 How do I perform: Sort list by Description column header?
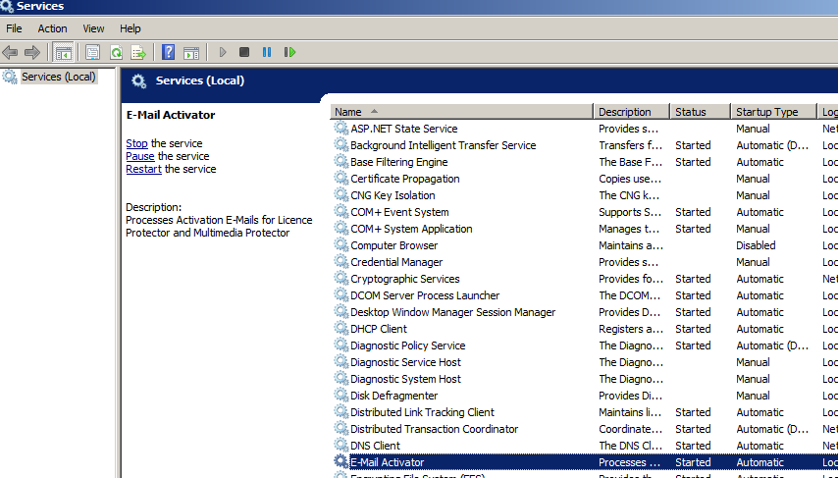click(x=631, y=112)
